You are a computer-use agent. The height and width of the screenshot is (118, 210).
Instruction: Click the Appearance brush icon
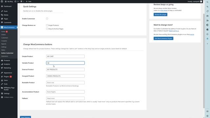(x=2, y=73)
